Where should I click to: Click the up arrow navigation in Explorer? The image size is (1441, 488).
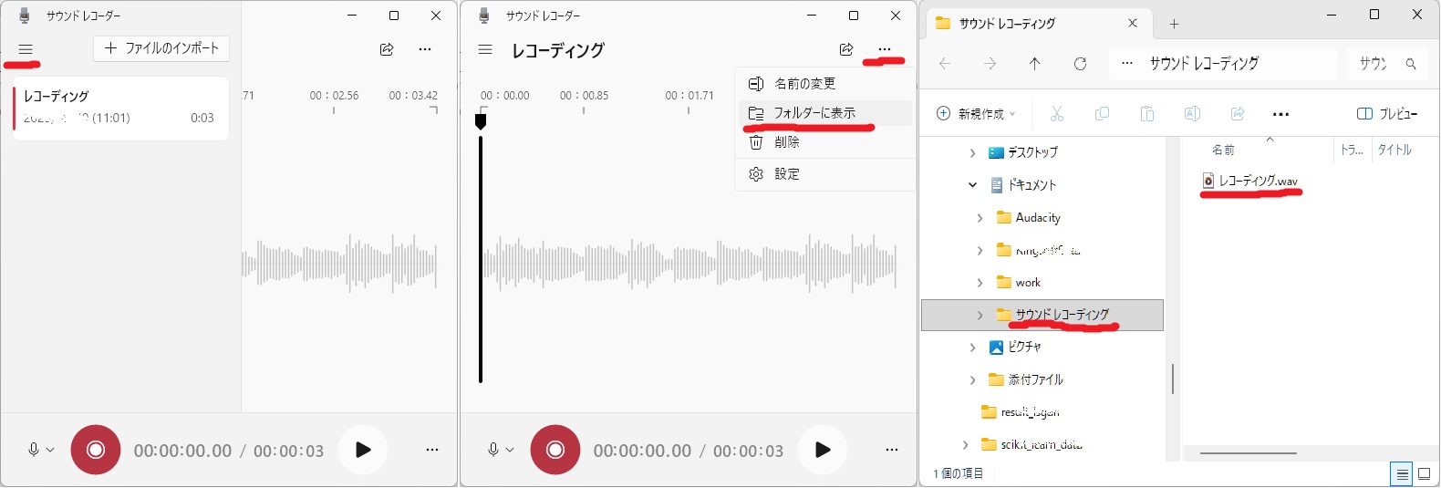coord(1034,64)
